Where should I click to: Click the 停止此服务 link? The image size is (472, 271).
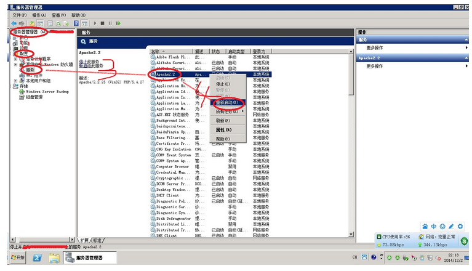[x=89, y=62]
